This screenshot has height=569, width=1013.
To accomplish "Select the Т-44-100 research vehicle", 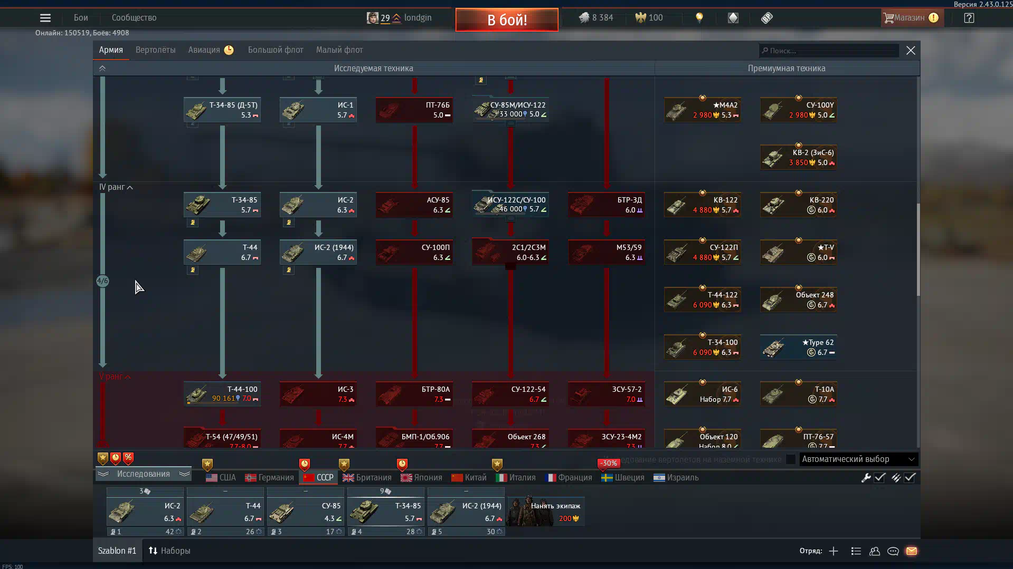I will coord(222,394).
